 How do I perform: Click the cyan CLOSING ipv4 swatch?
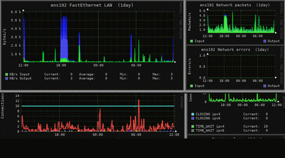coord(193,114)
